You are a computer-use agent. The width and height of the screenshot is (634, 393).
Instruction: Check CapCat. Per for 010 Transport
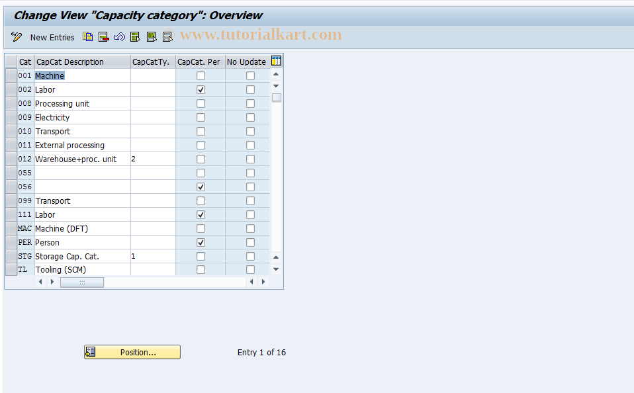201,131
